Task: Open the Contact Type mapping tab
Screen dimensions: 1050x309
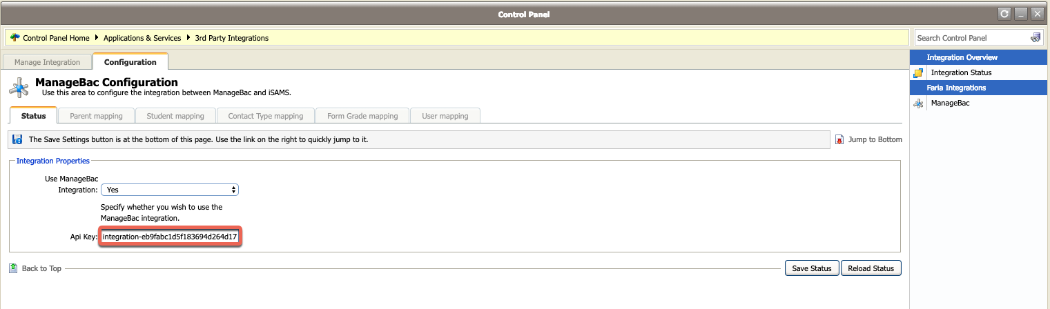Action: coord(266,116)
